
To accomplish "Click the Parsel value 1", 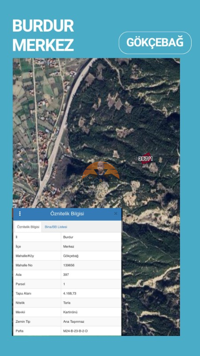I will pos(64,284).
